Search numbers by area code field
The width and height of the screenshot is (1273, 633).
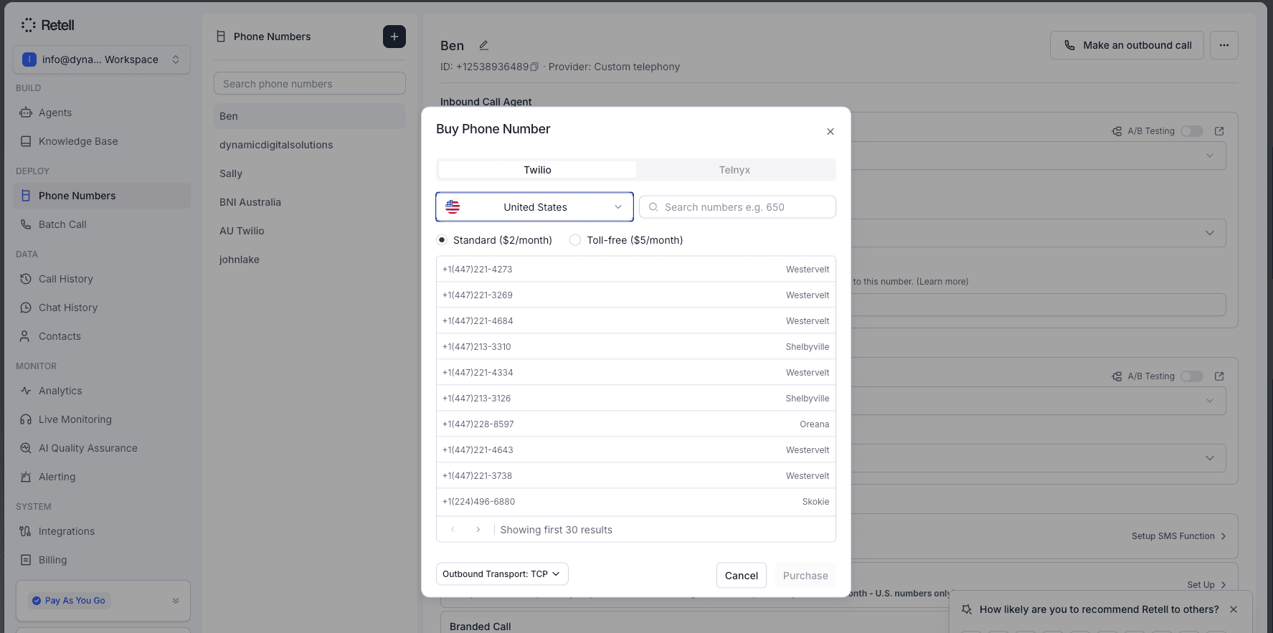737,207
